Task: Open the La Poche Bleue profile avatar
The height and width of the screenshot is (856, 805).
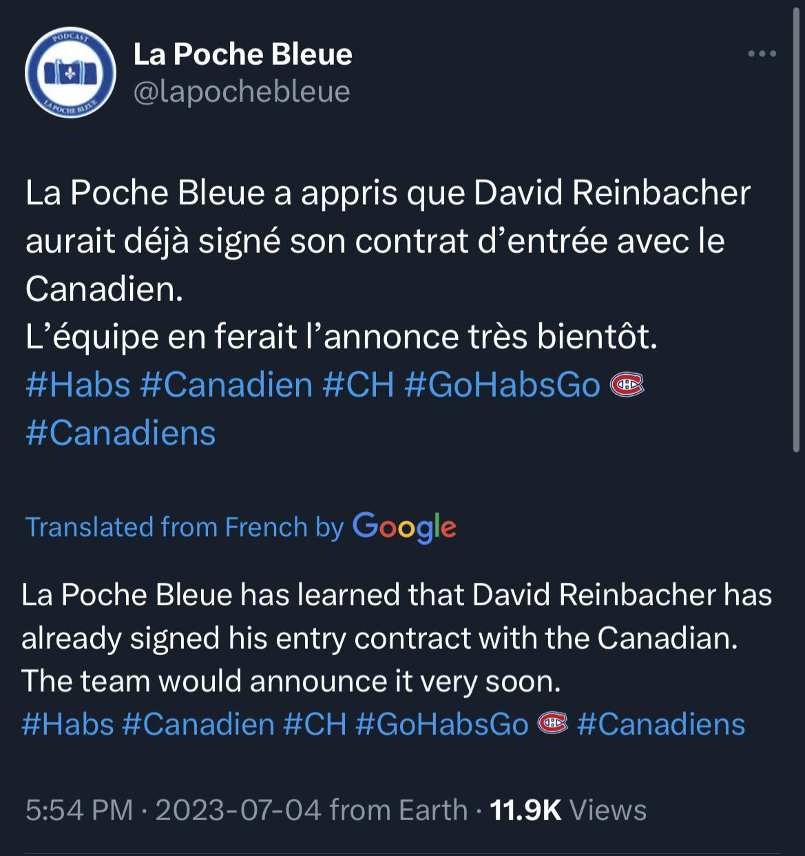Action: (70, 72)
